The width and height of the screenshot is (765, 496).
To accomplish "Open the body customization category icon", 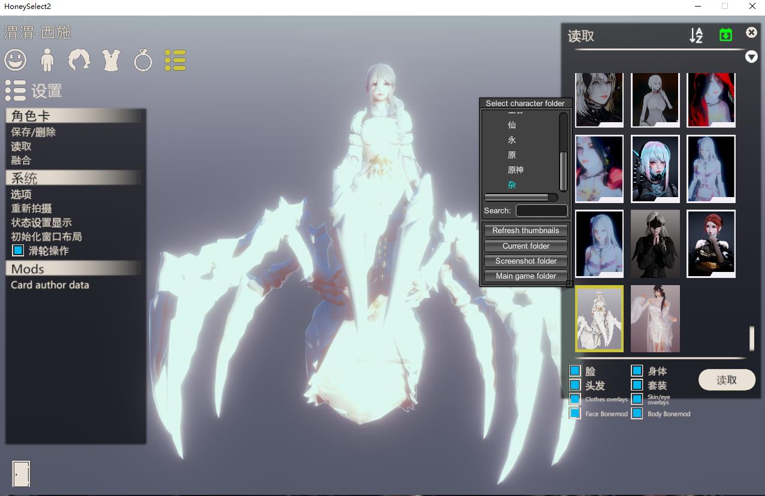I will [x=47, y=60].
